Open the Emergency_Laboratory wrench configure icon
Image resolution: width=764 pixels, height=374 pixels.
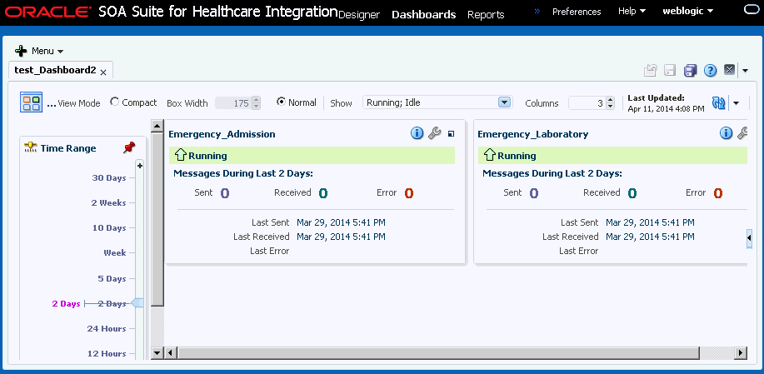pos(742,133)
